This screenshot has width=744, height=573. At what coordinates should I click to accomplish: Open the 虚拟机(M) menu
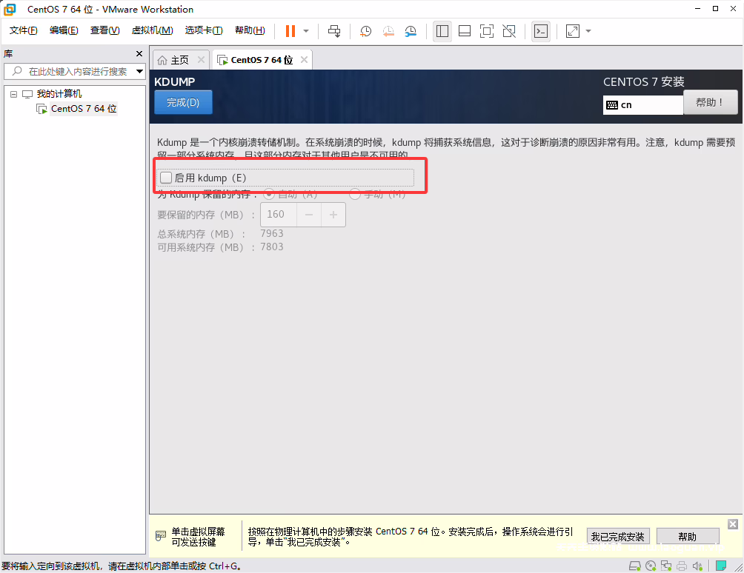click(153, 30)
